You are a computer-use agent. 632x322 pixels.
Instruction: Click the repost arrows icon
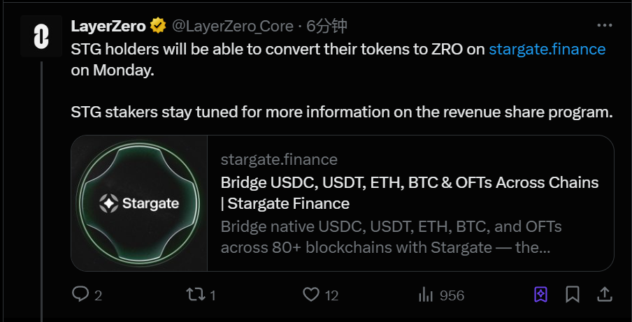click(196, 295)
